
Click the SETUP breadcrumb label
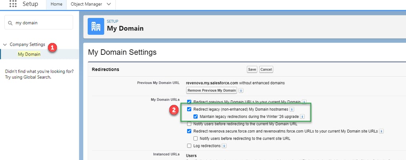(x=113, y=21)
